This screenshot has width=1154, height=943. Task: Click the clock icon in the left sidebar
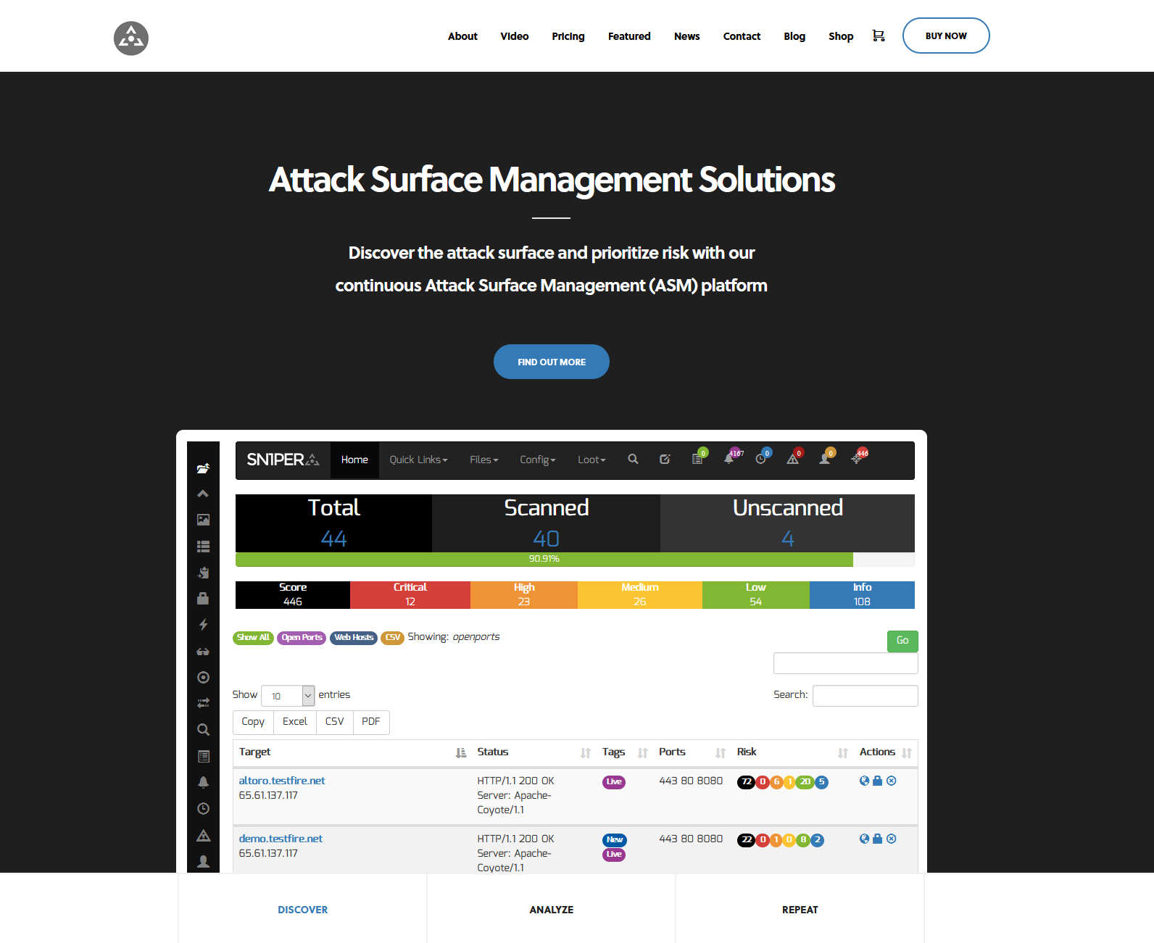[204, 809]
